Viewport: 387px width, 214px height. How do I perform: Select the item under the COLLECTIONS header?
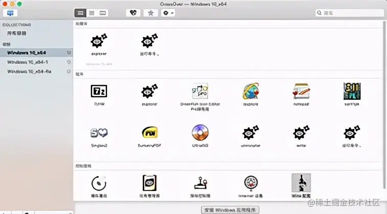click(16, 33)
